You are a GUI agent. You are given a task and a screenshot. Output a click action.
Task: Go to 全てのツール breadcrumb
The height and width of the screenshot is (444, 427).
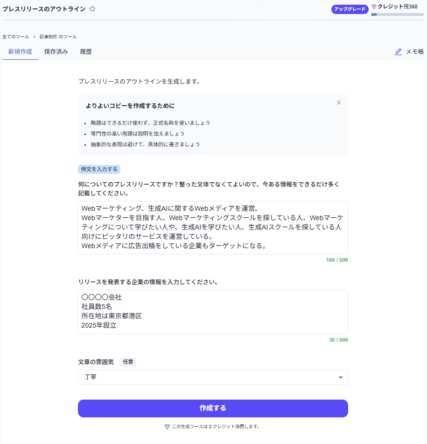[x=15, y=37]
